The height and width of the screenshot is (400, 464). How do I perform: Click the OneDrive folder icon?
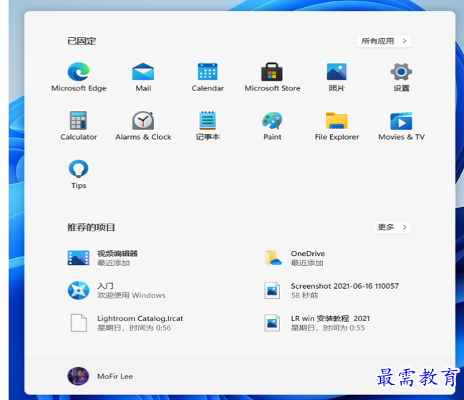(x=273, y=258)
